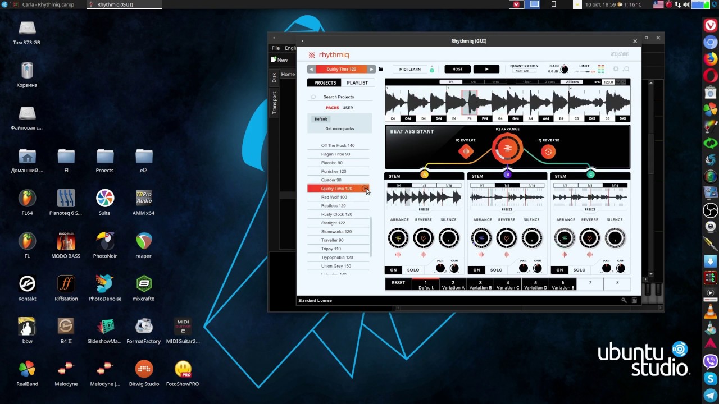Click Stem B Arrange knob

click(x=481, y=238)
